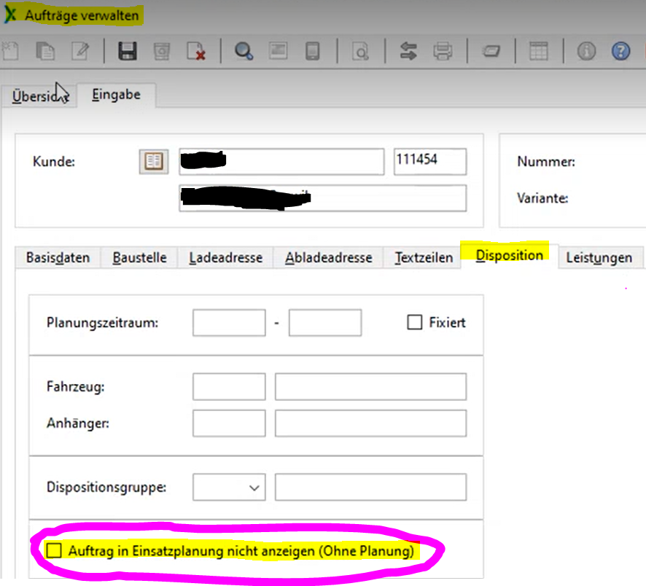This screenshot has width=646, height=586.
Task: Click the Planungszeitraum start date field
Action: (229, 323)
